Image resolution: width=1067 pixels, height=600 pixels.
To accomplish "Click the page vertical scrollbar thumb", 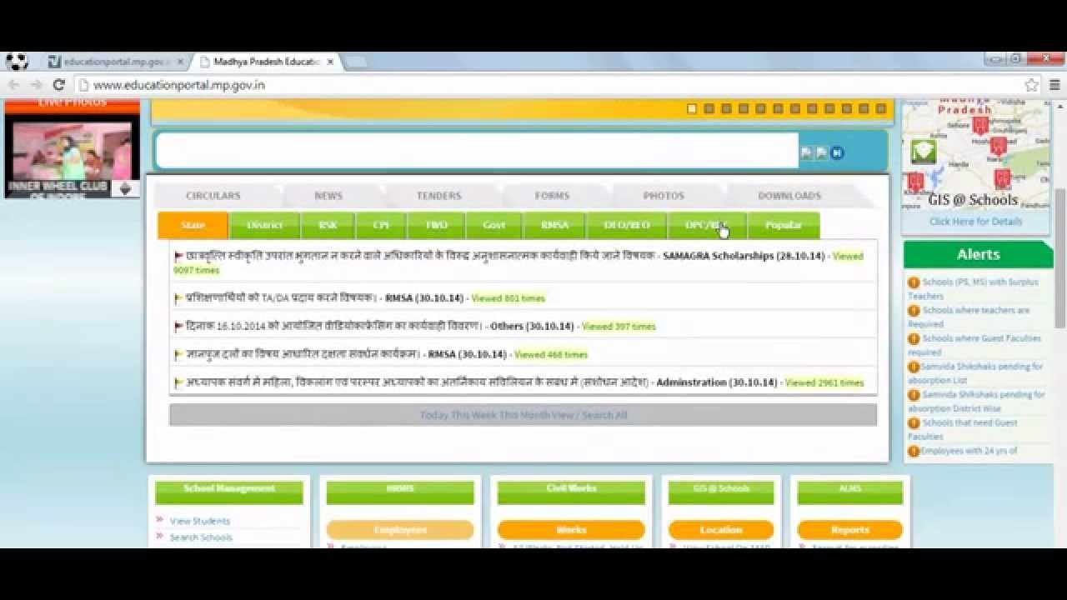I will (1060, 258).
